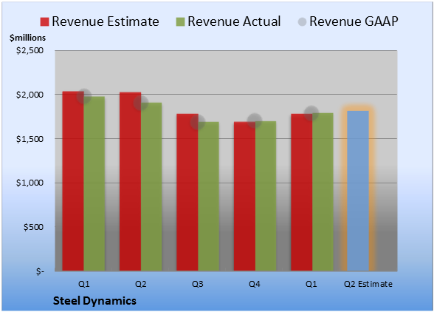Select the "Revenue Estimate" legend label
434x312 pixels.
[x=106, y=21]
